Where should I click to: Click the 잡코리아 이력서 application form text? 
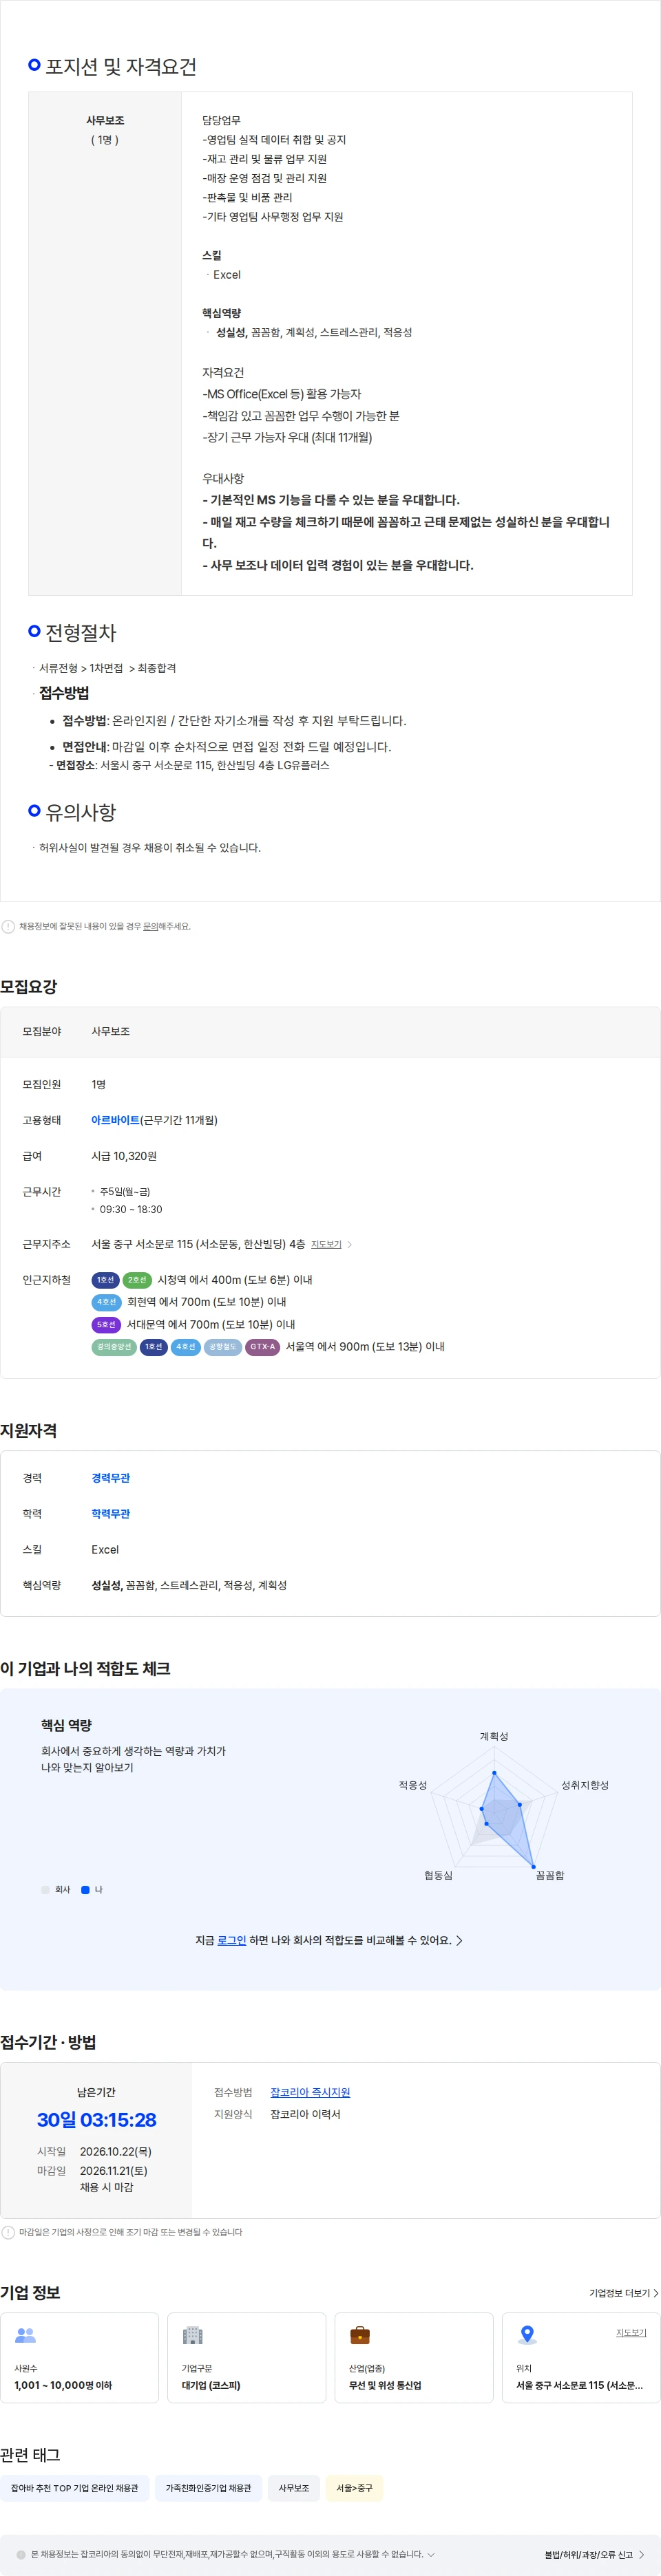(x=305, y=2114)
